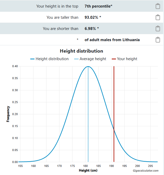Screen dimensions: 164x175
Task: Copy the 'adult males from Lithuania' note
Action: point(158,40)
